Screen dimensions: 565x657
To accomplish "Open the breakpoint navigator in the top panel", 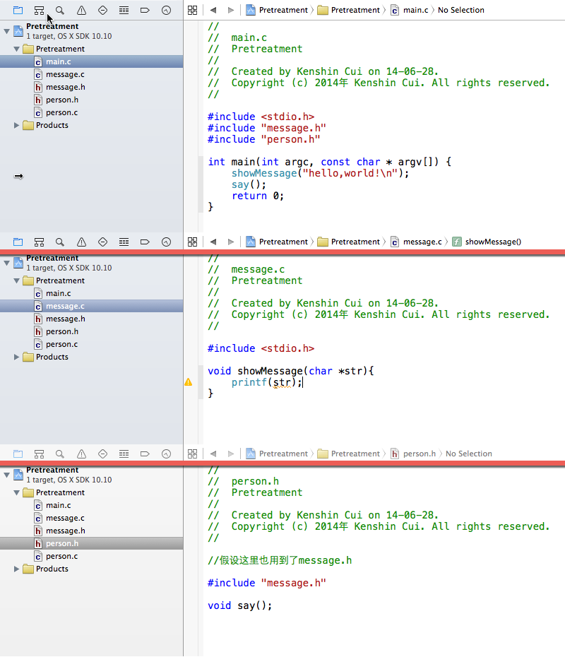I will tap(145, 10).
